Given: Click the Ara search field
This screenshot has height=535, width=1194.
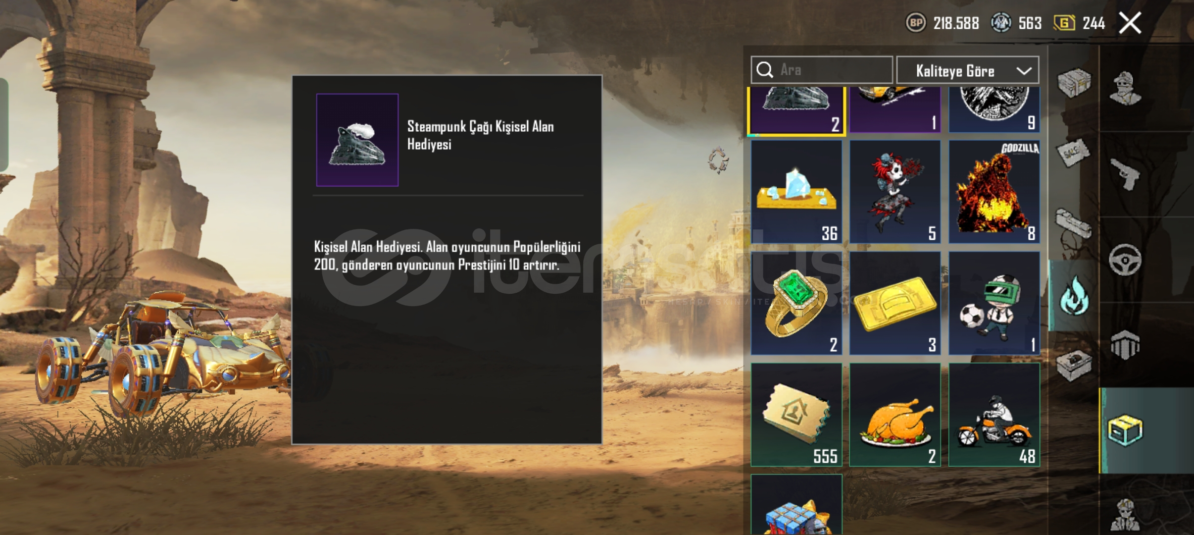Looking at the screenshot, I should 822,70.
